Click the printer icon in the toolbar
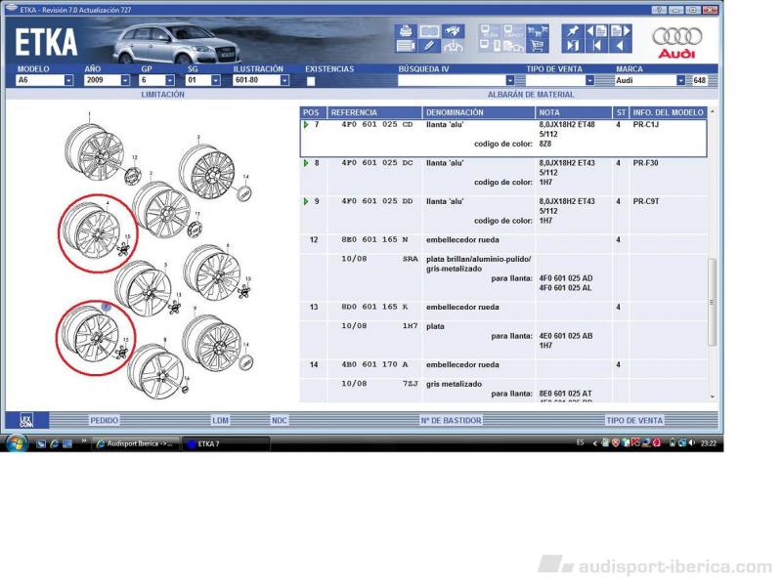The image size is (782, 586). pyautogui.click(x=406, y=31)
